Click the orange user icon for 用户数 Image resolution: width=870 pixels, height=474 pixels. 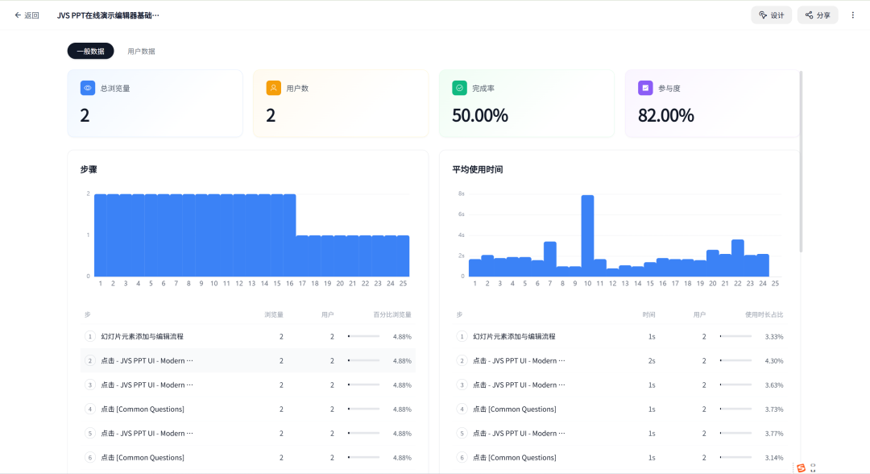point(274,88)
